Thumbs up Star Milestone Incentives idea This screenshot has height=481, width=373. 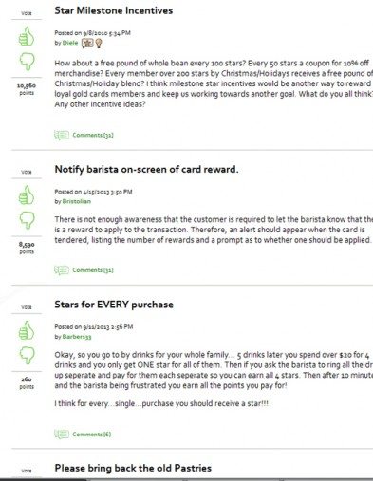[x=27, y=36]
